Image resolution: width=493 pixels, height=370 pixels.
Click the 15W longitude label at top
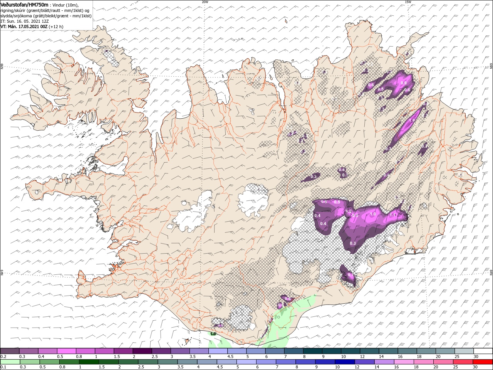[x=408, y=2]
